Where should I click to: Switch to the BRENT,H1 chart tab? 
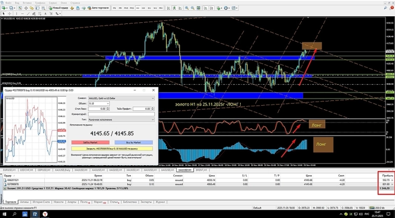pos(201,170)
